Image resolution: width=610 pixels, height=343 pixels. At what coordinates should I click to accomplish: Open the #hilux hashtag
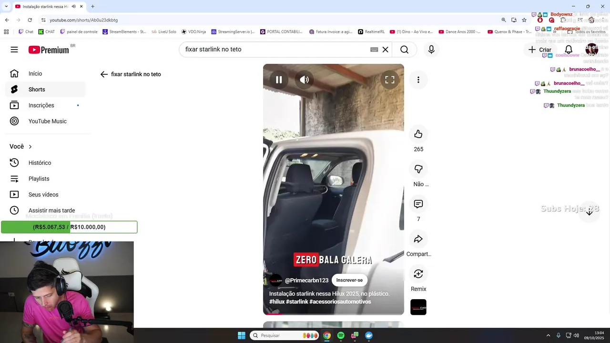point(277,302)
